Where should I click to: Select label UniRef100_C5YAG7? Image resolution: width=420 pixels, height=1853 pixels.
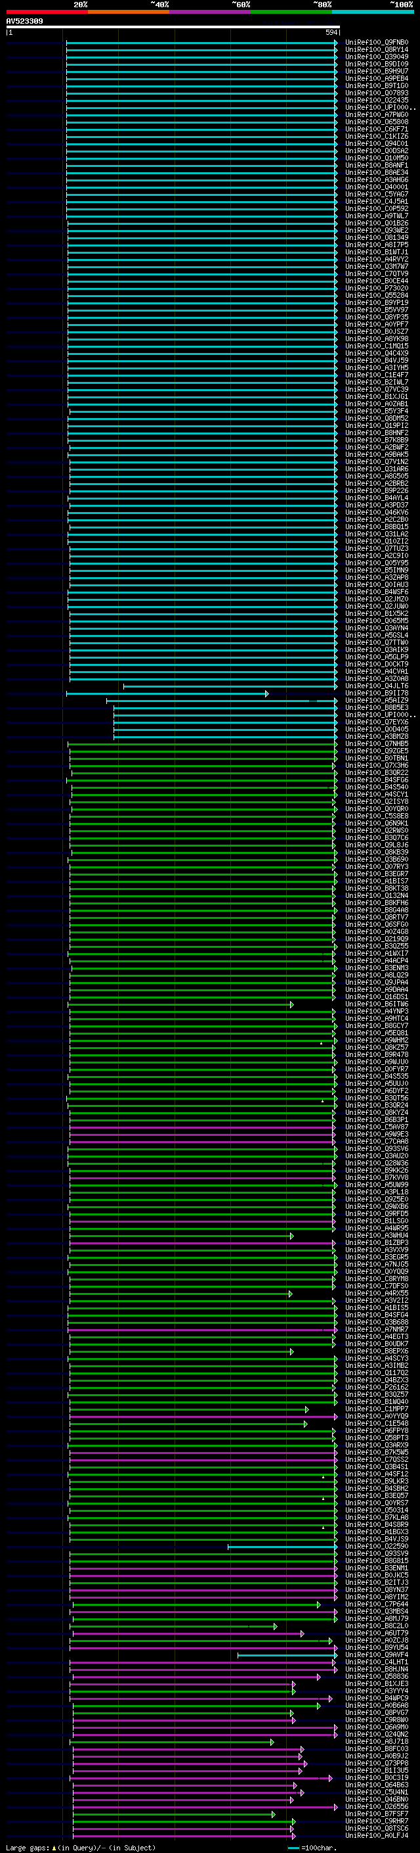(x=377, y=194)
